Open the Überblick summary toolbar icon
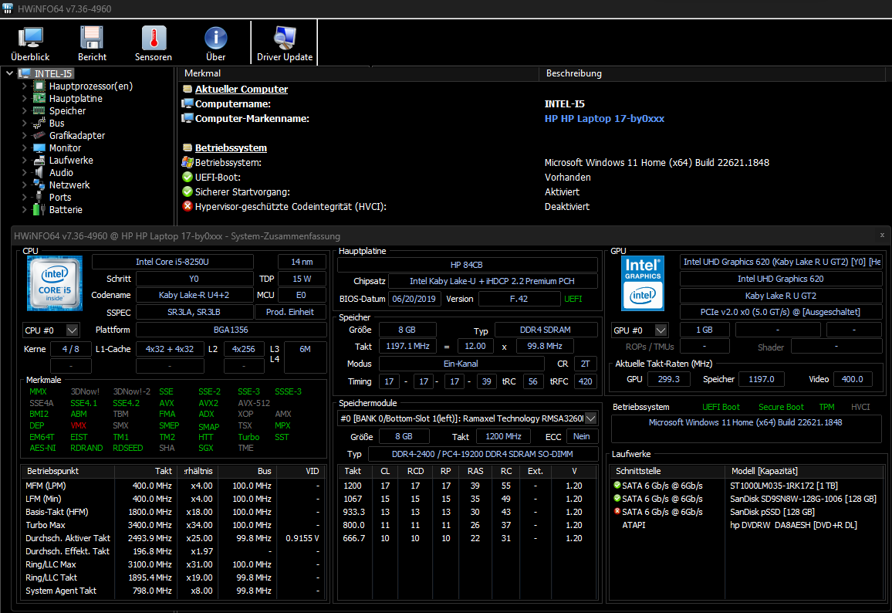Viewport: 892px width, 613px height. point(30,43)
